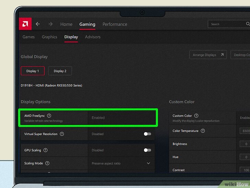Click the AMD logo icon
This screenshot has height=188, width=250.
(x=25, y=24)
